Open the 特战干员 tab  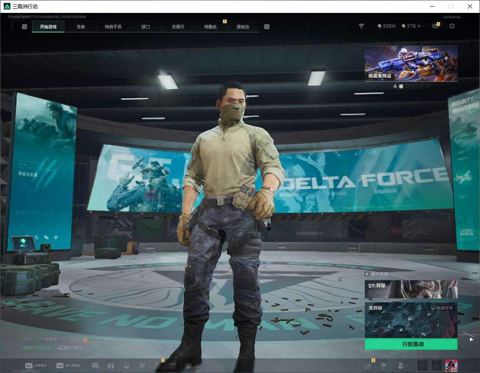coord(113,27)
